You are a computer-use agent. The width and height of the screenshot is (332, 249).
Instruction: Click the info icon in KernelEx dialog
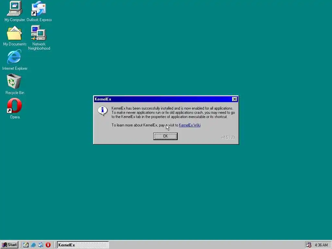click(102, 111)
